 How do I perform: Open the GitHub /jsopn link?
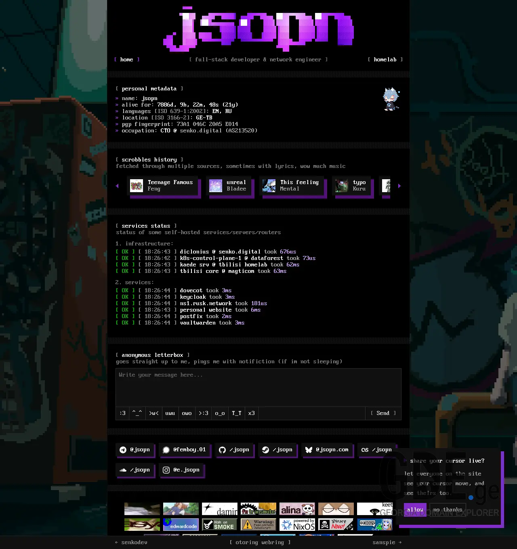(x=234, y=450)
